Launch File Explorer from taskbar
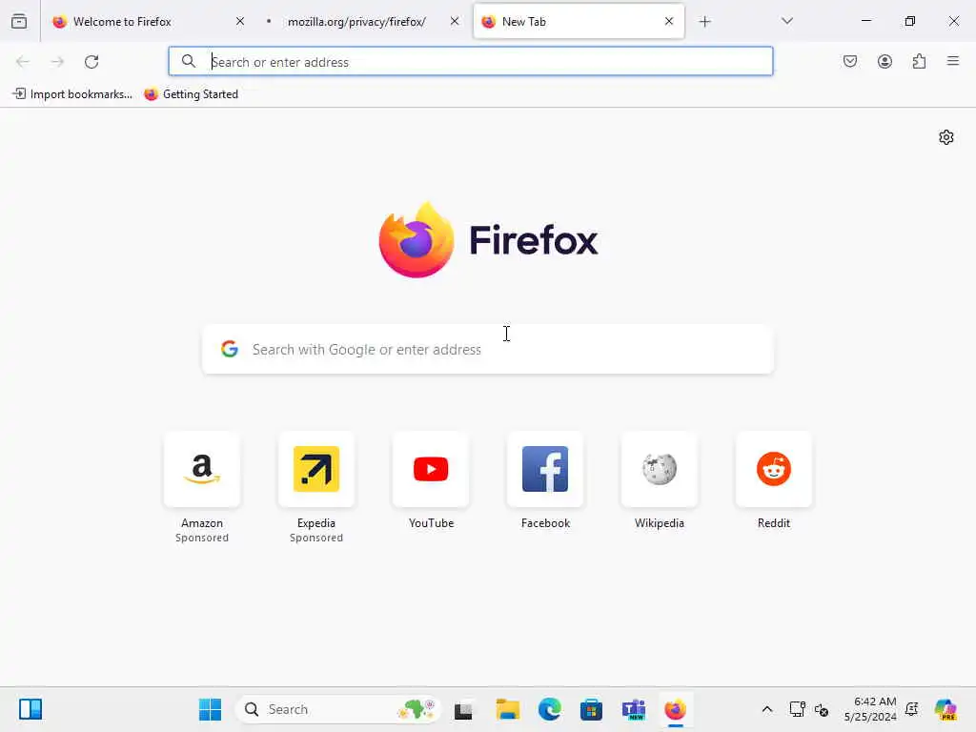This screenshot has width=976, height=732. (507, 709)
